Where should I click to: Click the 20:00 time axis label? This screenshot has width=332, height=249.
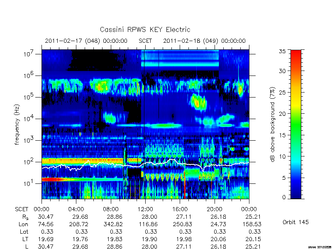(214, 210)
